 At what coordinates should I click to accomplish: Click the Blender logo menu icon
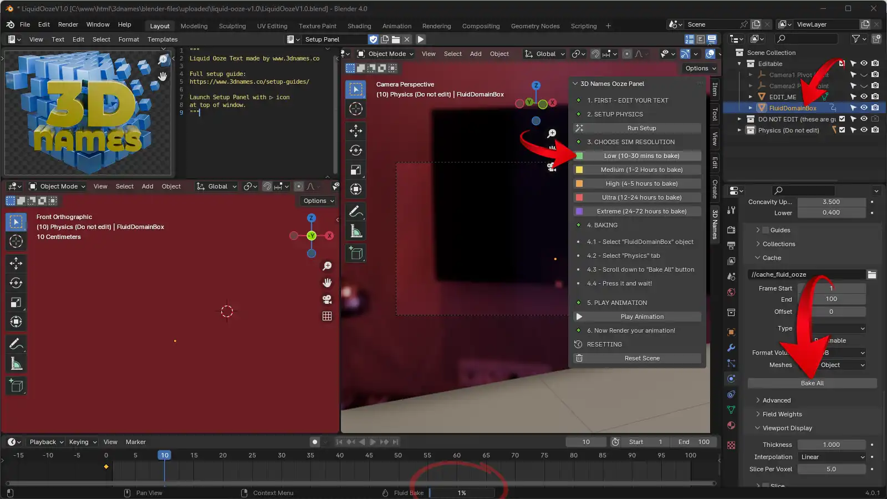(11, 24)
